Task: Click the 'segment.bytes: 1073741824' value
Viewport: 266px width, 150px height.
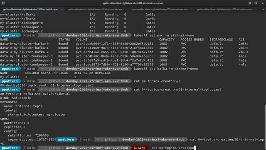Action: pyautogui.click(x=32, y=140)
